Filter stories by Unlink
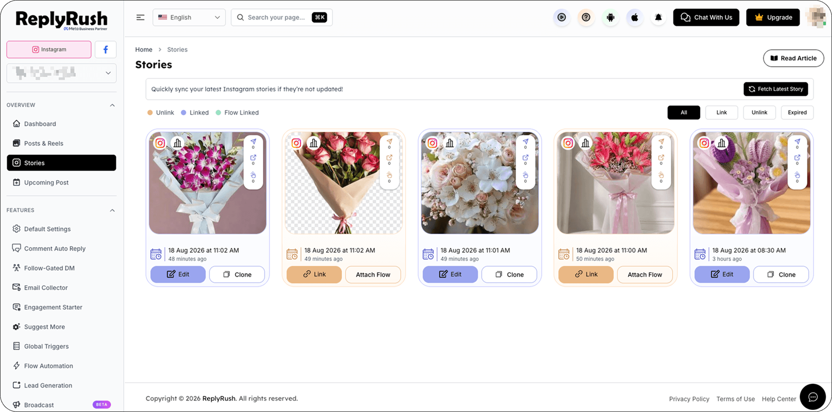This screenshot has width=832, height=412. (x=759, y=113)
